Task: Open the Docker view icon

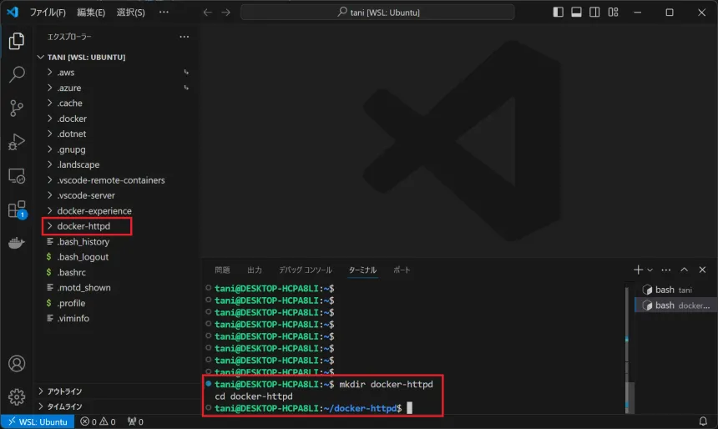Action: 17,244
